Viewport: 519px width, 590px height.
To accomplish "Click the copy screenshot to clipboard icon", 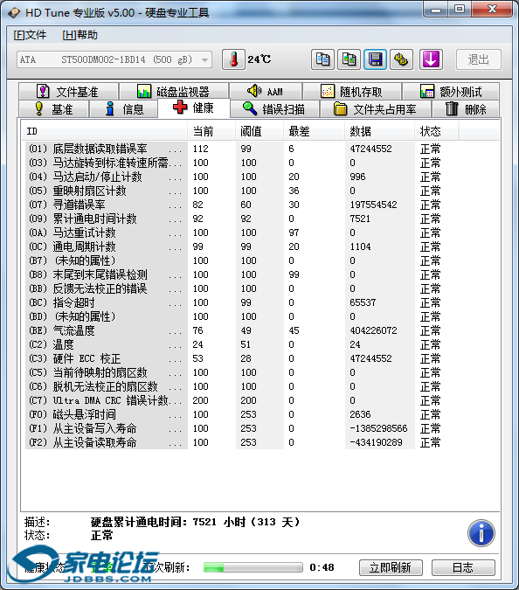I will 349,59.
